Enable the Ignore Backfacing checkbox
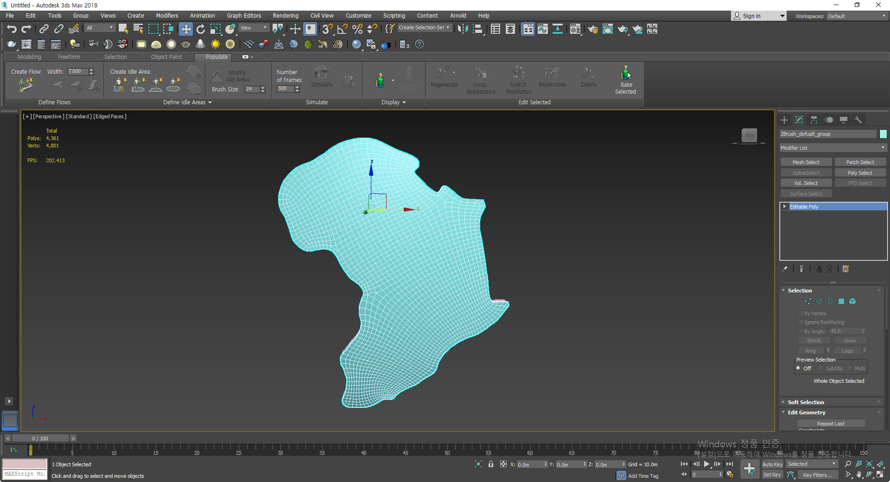Viewport: 890px width, 482px height. coord(801,322)
